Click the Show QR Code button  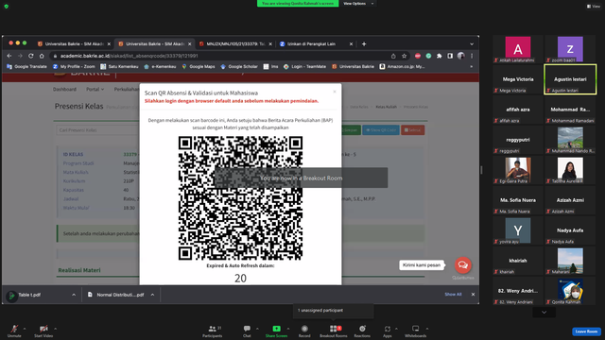click(x=380, y=130)
